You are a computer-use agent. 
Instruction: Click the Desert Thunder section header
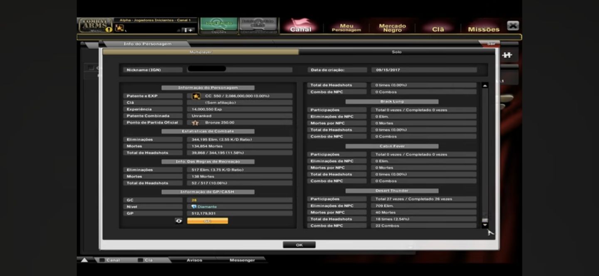392,191
